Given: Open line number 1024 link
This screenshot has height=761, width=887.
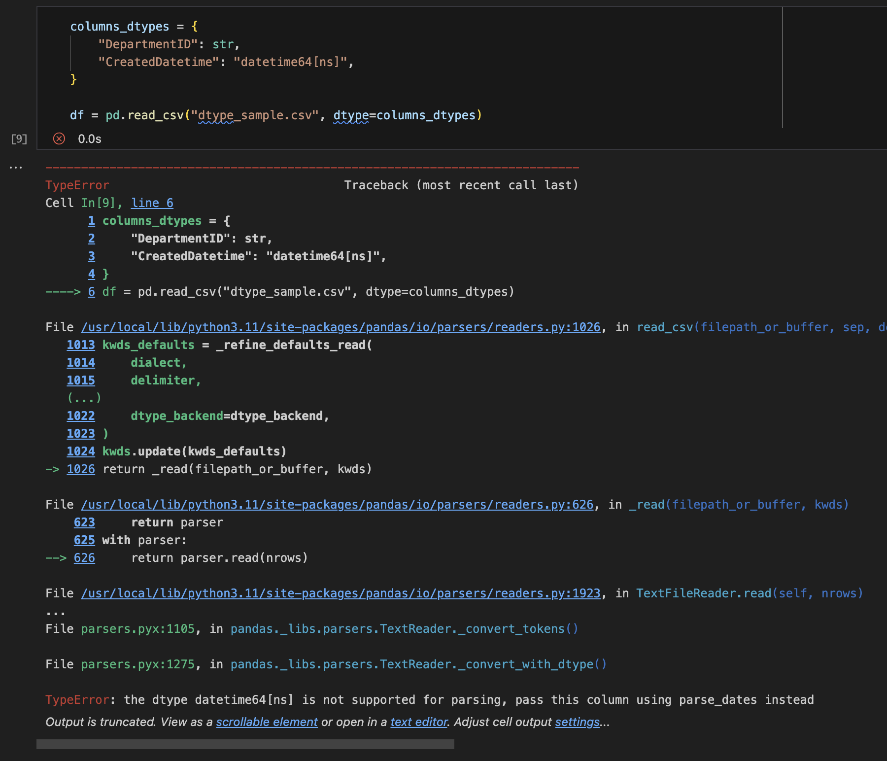Looking at the screenshot, I should [x=81, y=451].
